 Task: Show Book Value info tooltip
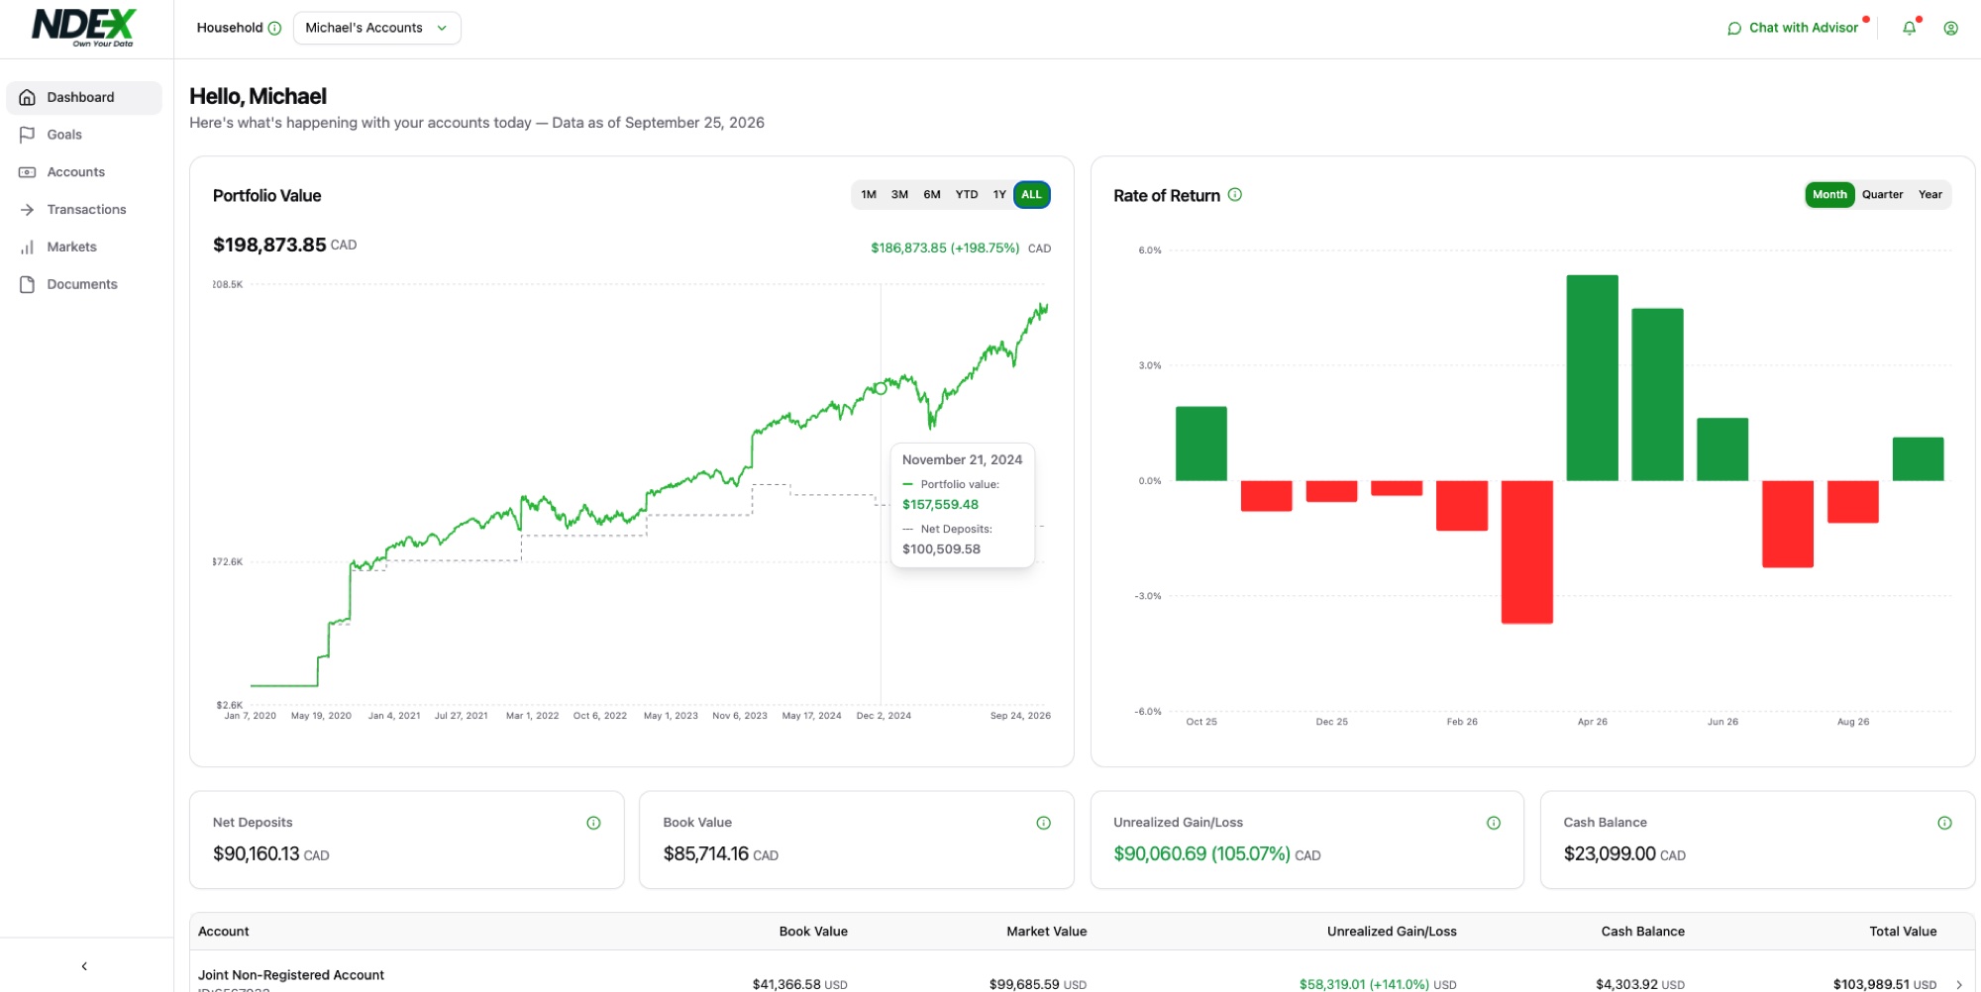pos(1043,823)
